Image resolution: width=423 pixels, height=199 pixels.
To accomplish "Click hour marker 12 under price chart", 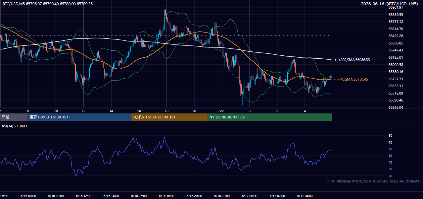I will click(x=83, y=111).
